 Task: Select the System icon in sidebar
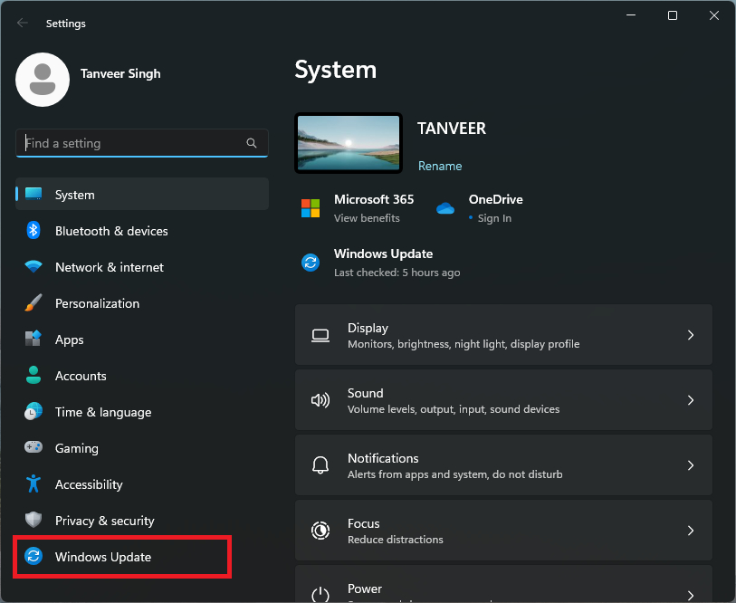pos(33,195)
